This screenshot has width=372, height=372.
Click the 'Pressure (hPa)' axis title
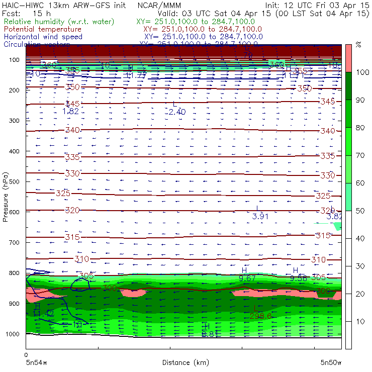point(5,197)
